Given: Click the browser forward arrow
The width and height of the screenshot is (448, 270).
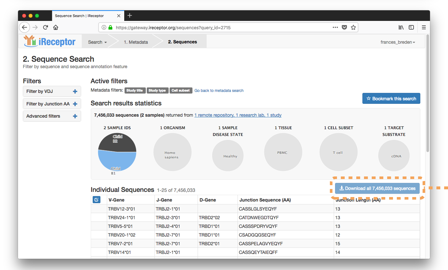Looking at the screenshot, I should (35, 27).
